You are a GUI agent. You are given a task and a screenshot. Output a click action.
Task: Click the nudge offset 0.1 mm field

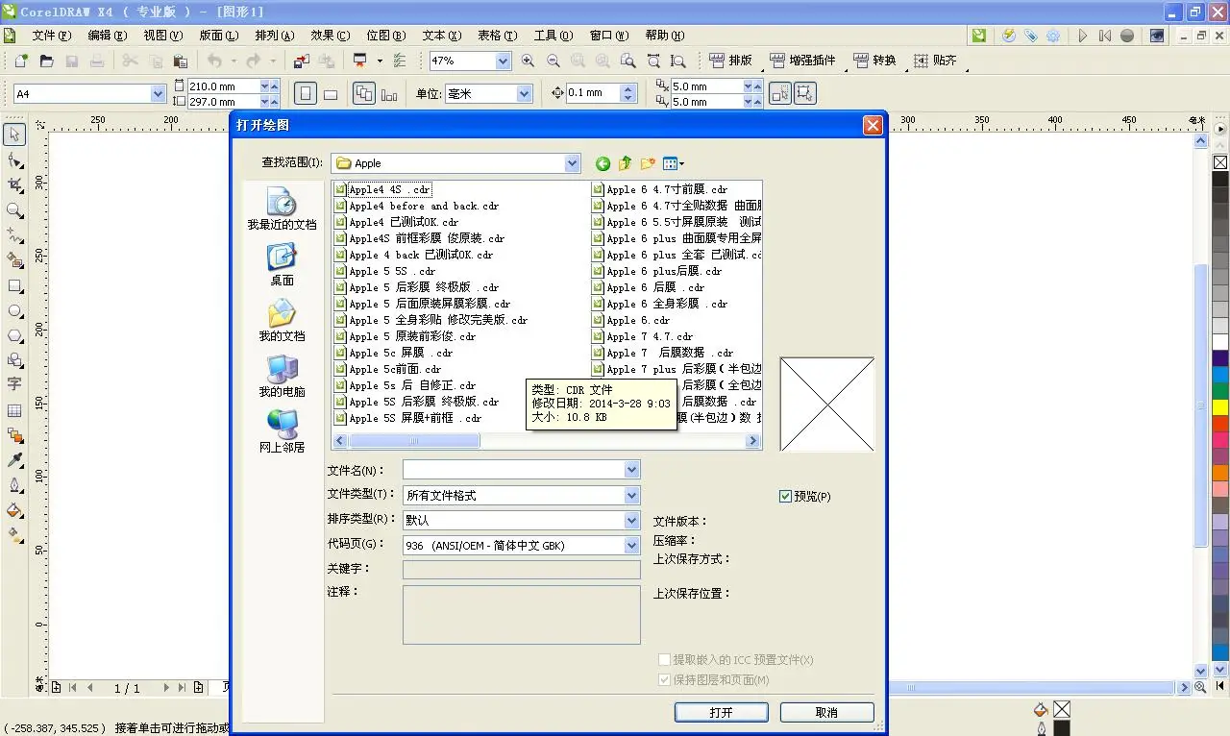tap(593, 93)
